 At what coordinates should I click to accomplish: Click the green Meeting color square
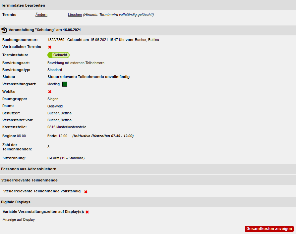[x=65, y=84]
